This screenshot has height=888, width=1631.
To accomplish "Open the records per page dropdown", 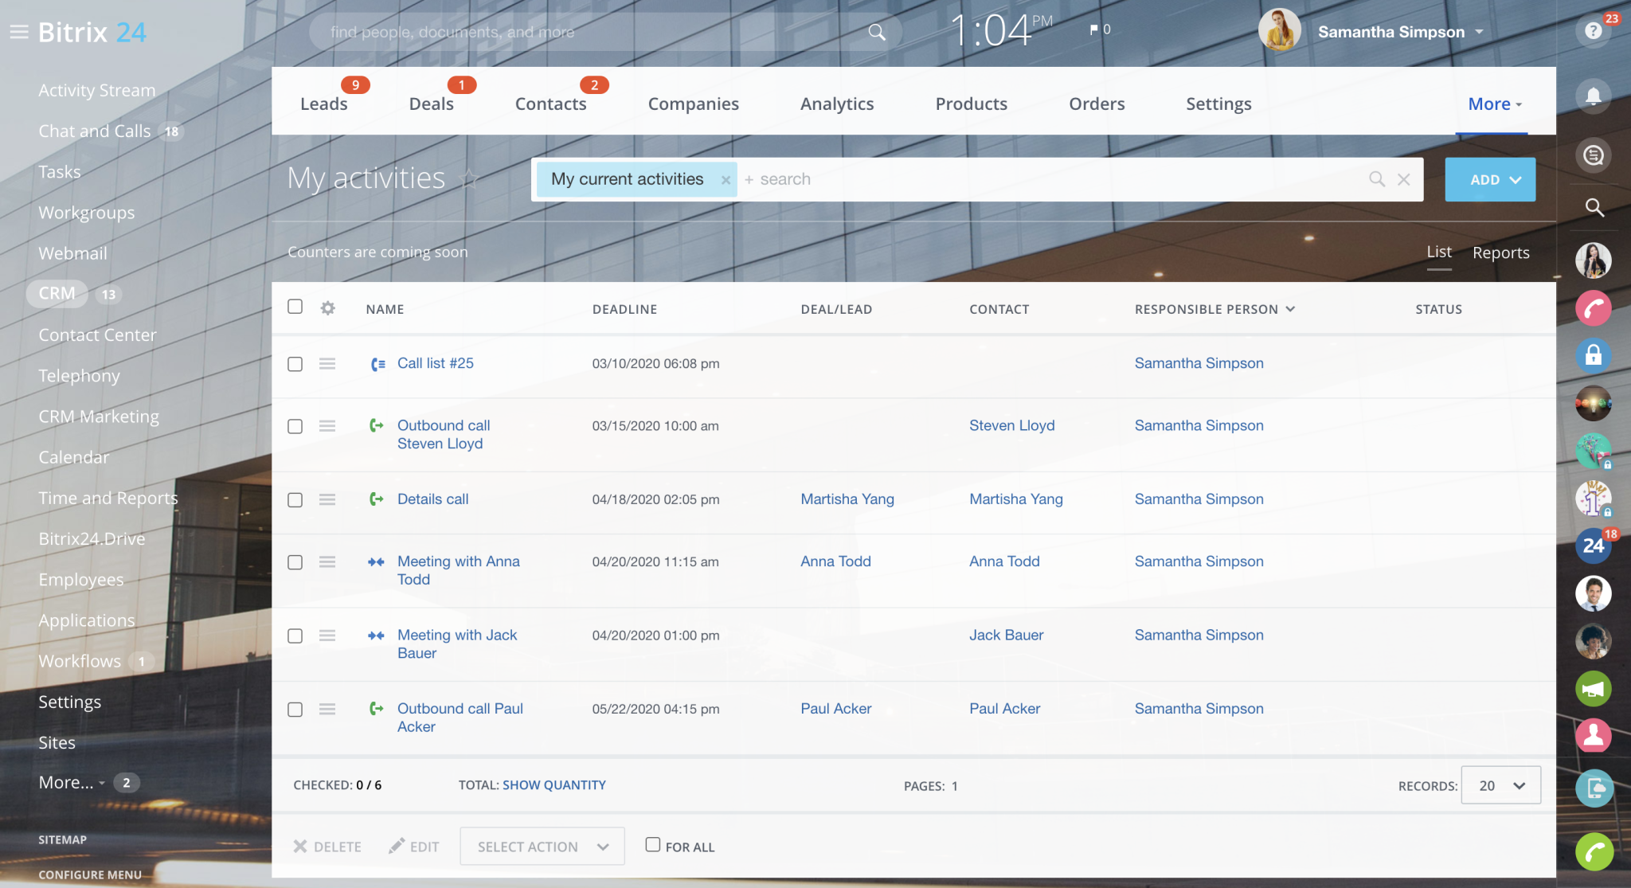I will pos(1500,785).
